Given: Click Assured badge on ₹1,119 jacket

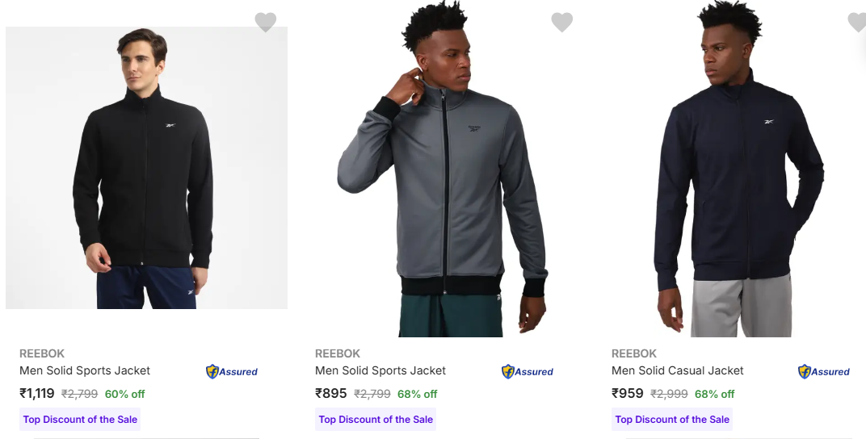Looking at the screenshot, I should click(232, 372).
